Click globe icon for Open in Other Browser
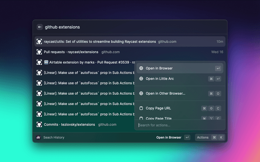The image size is (260, 162). pos(141,94)
